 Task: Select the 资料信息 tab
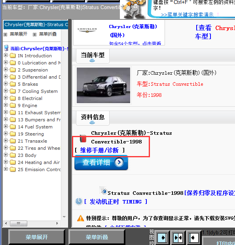click(93, 118)
